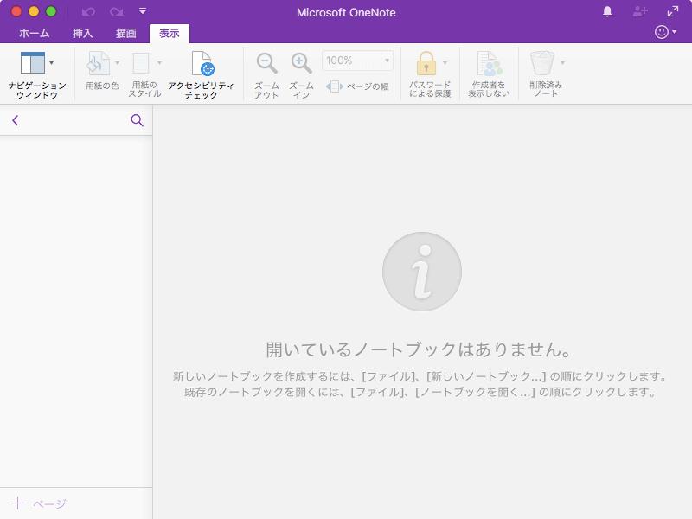
Task: Click the ズーム アウト magnifier icon
Action: point(266,63)
